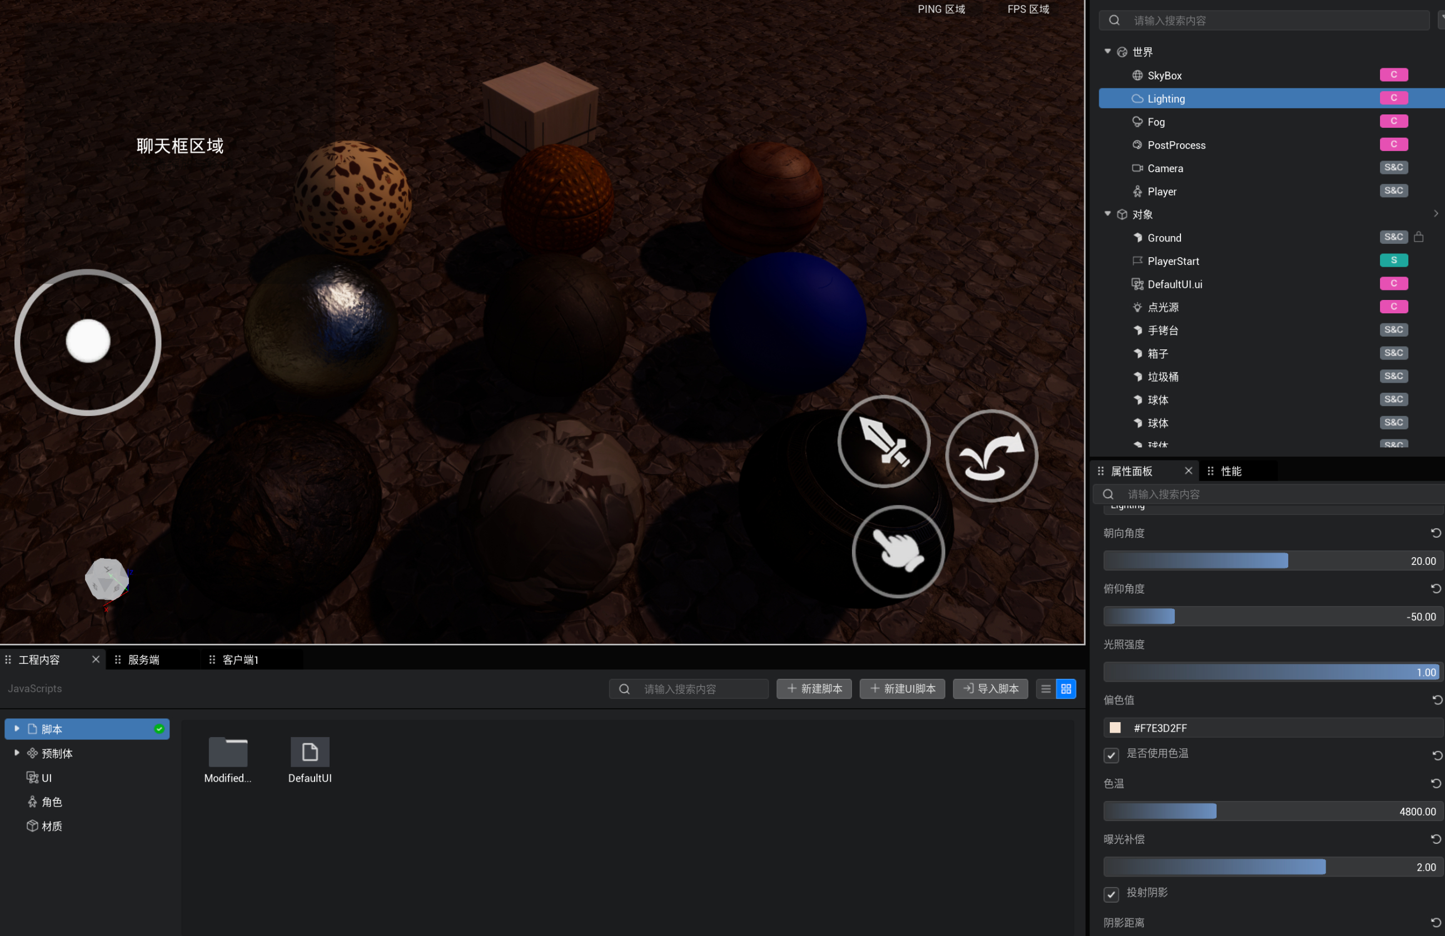Reset the 俯仰角度 value

pos(1436,588)
